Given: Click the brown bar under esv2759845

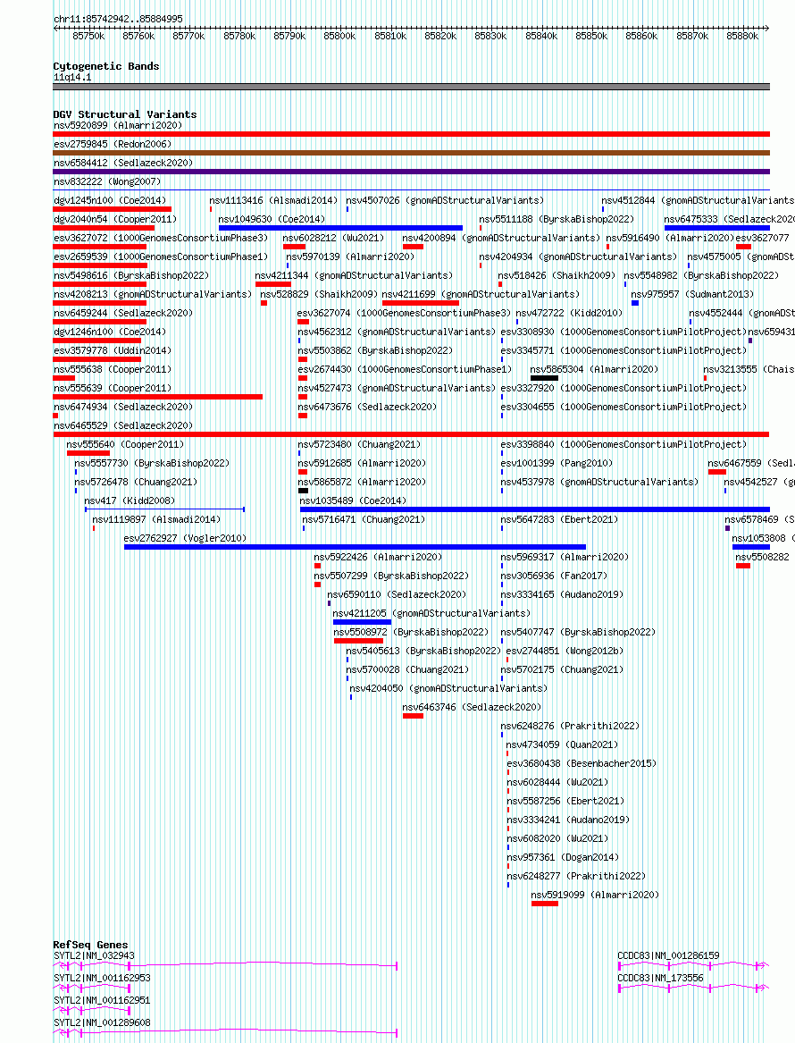Looking at the screenshot, I should tap(412, 153).
